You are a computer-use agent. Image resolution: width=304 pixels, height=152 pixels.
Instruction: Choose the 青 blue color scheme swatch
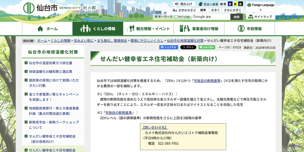click(x=230, y=4)
